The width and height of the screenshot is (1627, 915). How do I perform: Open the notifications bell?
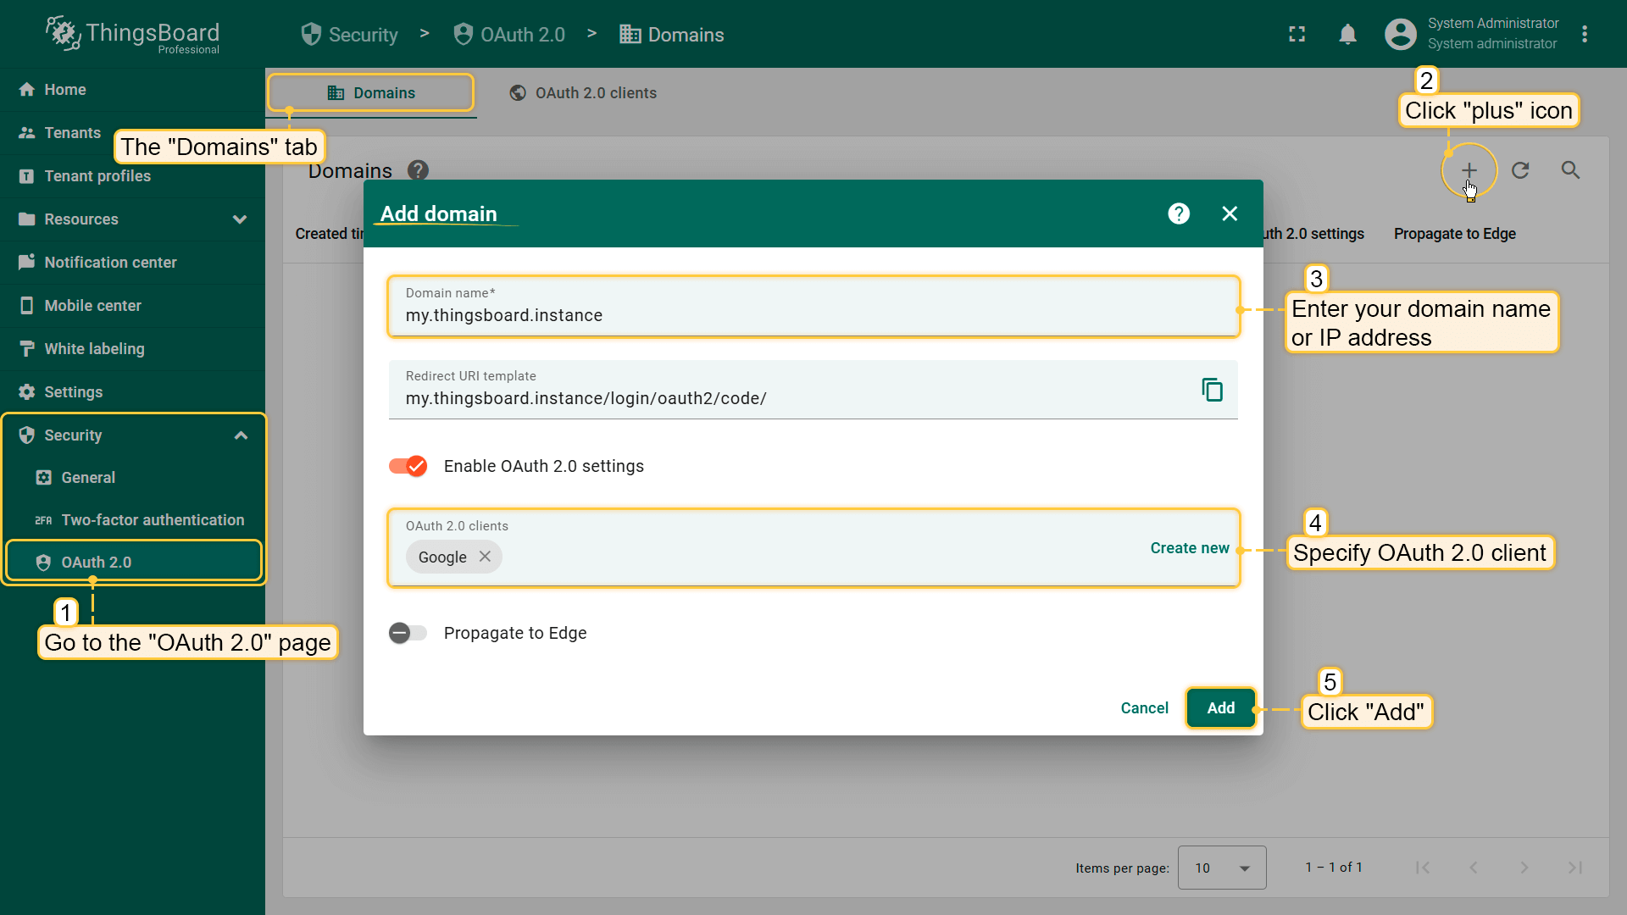point(1347,35)
